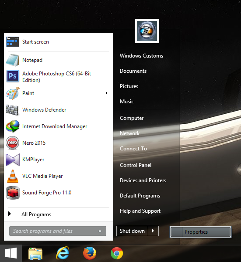Image resolution: width=241 pixels, height=262 pixels.
Task: Select Connect To in the Start menu
Action: pyautogui.click(x=133, y=149)
